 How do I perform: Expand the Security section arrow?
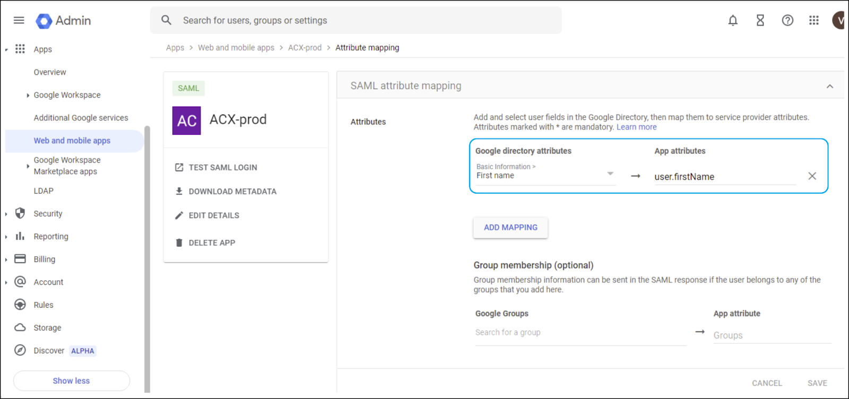6,214
